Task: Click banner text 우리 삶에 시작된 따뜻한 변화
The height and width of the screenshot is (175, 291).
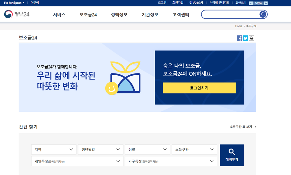Action: pyautogui.click(x=66, y=81)
